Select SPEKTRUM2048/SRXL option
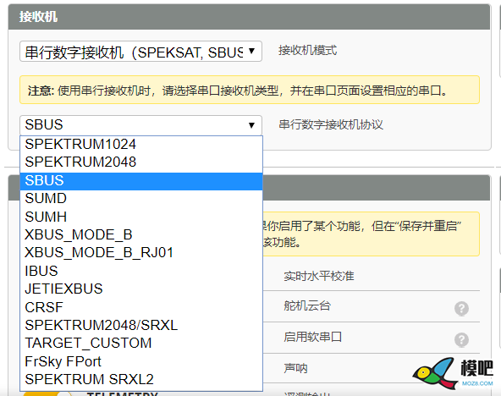 pyautogui.click(x=141, y=326)
